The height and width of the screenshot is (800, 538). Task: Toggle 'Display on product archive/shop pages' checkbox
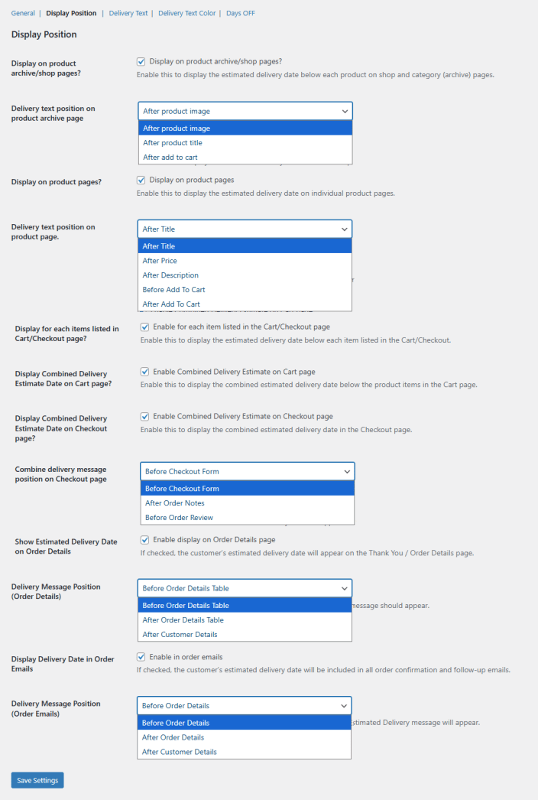(141, 62)
